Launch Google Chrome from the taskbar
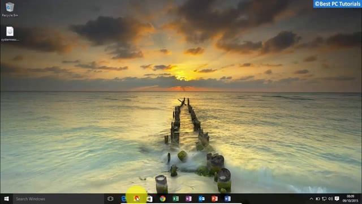The width and height of the screenshot is (362, 204). tap(162, 199)
